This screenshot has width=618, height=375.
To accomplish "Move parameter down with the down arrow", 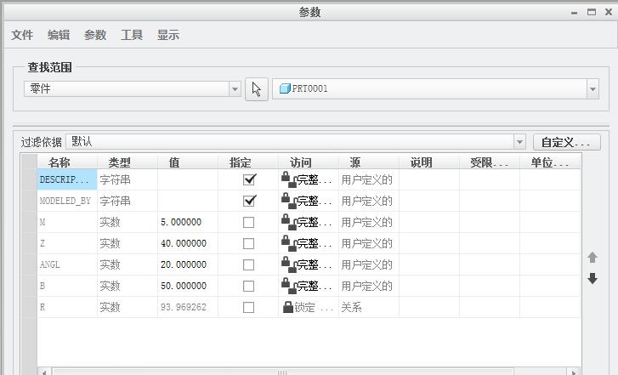I will pyautogui.click(x=592, y=279).
